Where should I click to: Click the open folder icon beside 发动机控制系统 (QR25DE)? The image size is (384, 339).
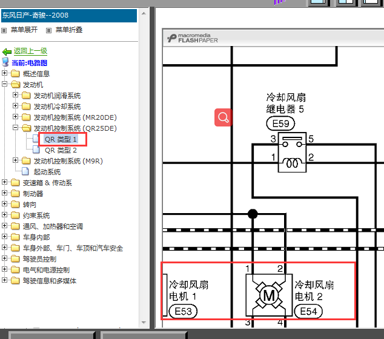click(26, 128)
